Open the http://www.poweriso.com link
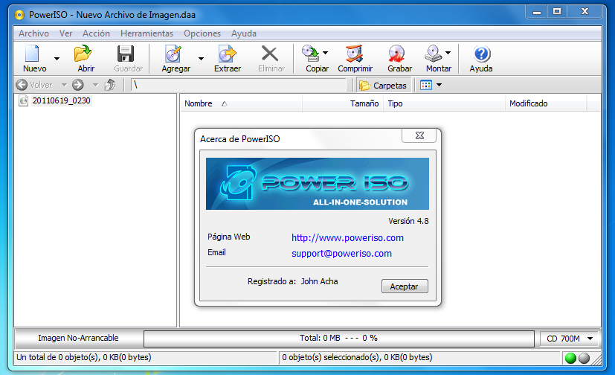This screenshot has height=375, width=615. (347, 237)
